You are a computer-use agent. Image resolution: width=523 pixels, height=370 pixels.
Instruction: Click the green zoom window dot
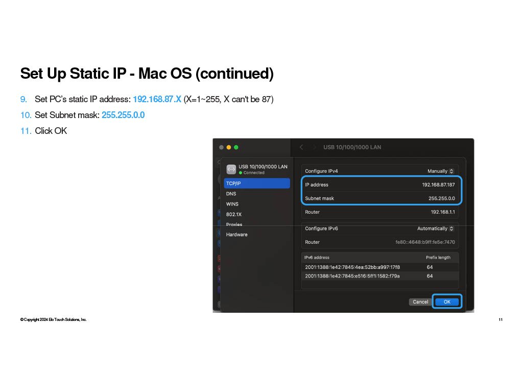point(236,147)
